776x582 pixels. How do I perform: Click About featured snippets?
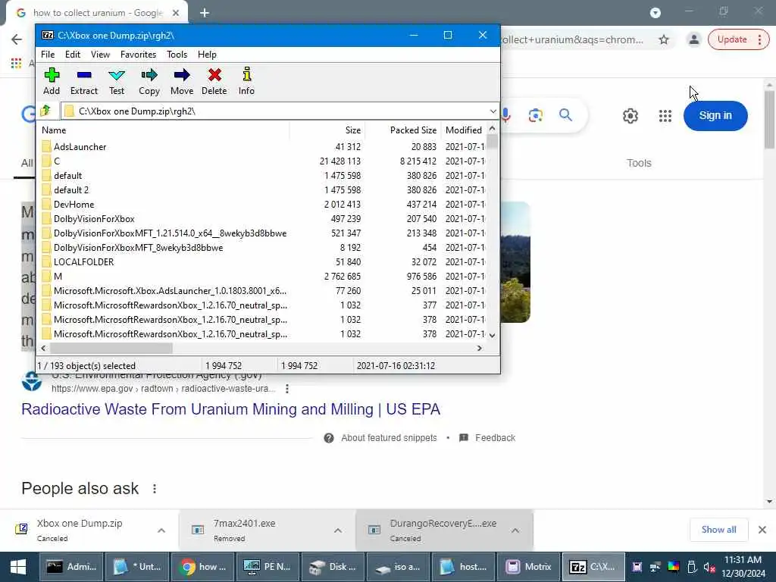point(380,438)
